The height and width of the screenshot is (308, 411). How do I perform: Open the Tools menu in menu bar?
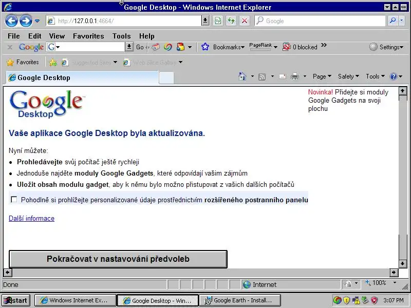tap(121, 36)
